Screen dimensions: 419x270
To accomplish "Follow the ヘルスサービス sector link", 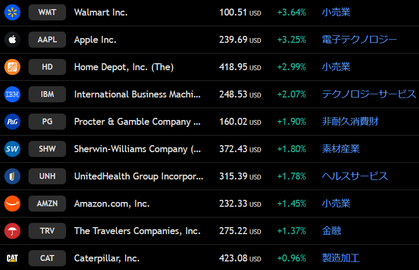I will click(x=355, y=176).
